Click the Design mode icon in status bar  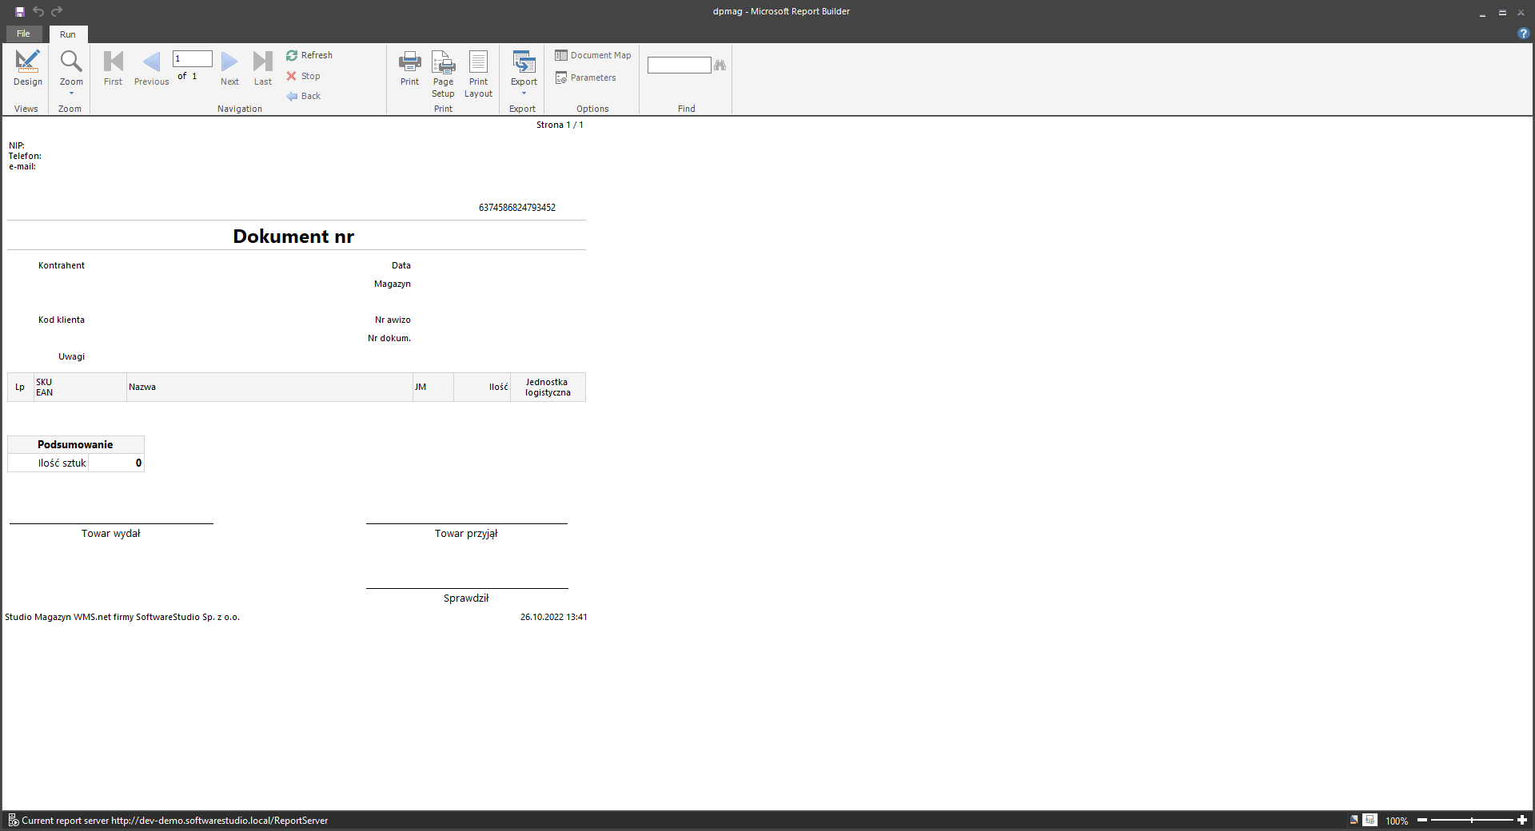coord(1354,820)
